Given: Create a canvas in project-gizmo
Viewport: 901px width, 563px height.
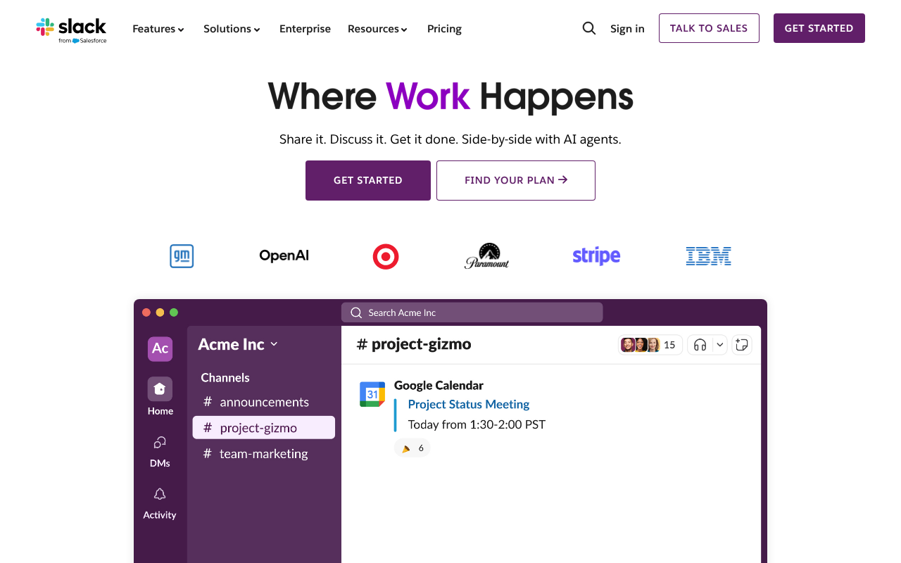Looking at the screenshot, I should coord(741,344).
